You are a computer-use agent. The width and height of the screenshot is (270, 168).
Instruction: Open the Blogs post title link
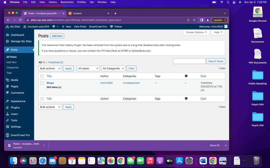50,83
